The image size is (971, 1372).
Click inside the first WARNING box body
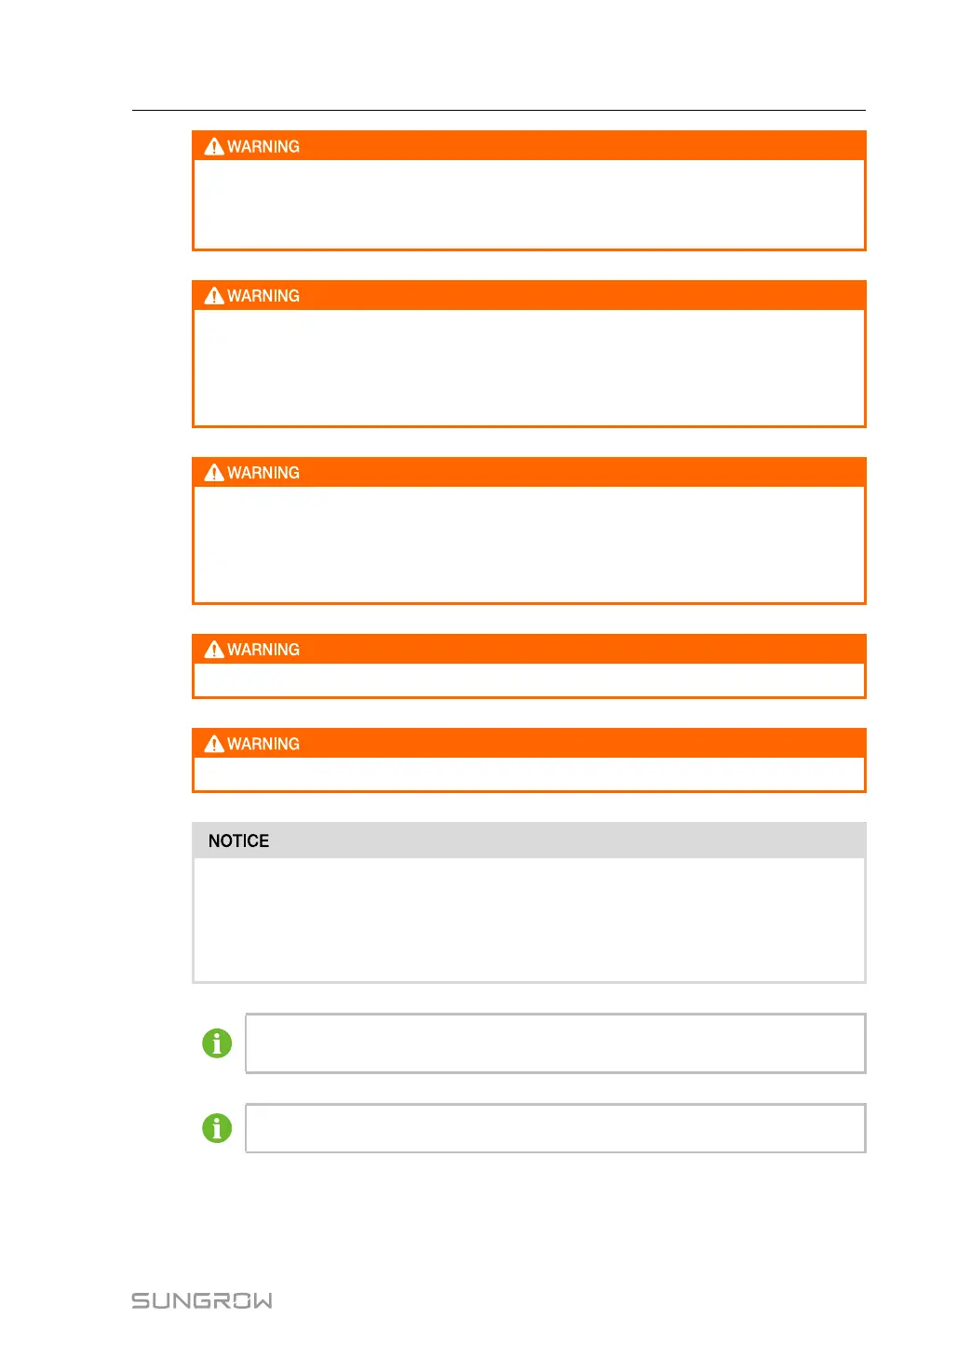click(529, 204)
